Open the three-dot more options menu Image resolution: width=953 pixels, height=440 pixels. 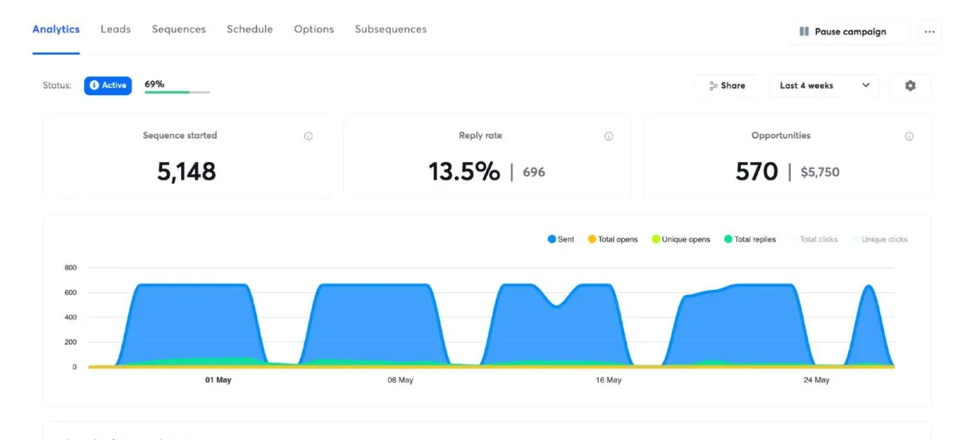(x=930, y=32)
